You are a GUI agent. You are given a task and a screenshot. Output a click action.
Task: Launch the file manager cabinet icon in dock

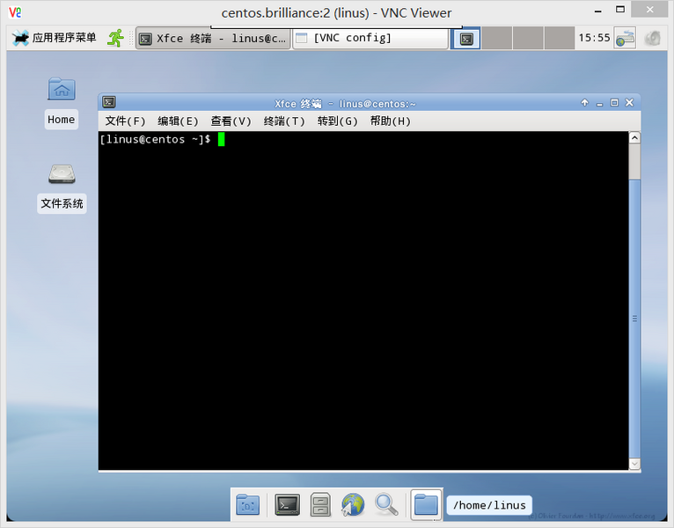coord(320,504)
